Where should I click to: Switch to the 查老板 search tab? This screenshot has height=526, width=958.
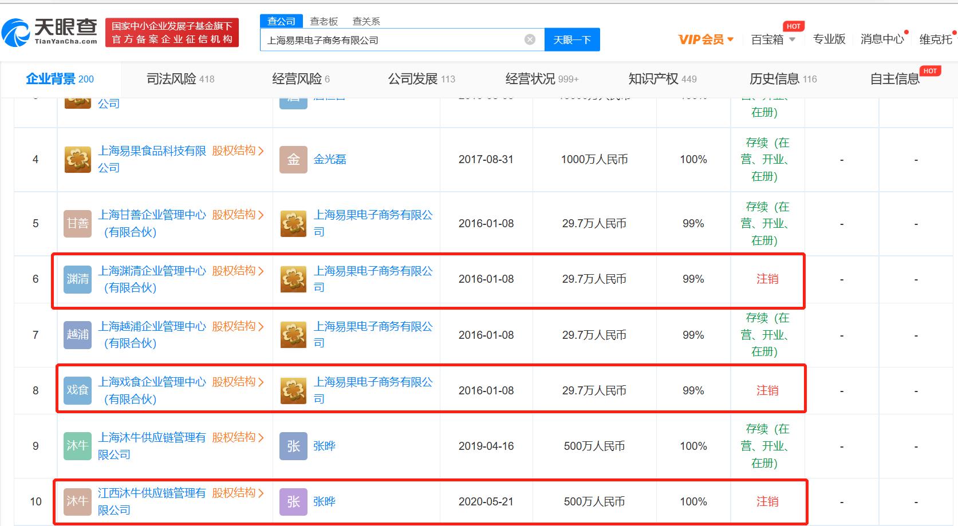pos(324,21)
